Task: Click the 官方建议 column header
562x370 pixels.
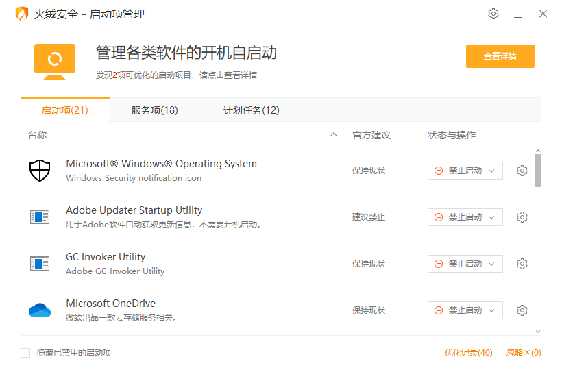Action: (371, 135)
